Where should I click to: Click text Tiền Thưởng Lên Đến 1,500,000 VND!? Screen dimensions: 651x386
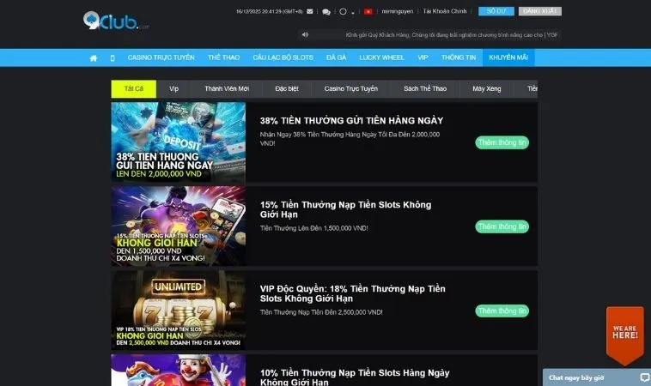point(313,228)
